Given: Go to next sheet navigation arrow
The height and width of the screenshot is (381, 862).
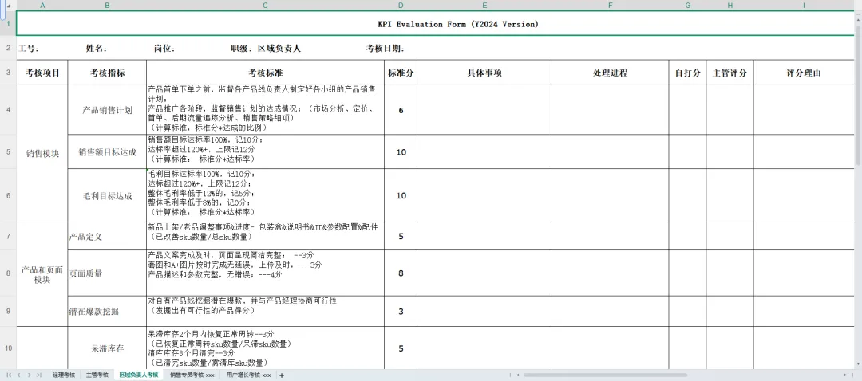Looking at the screenshot, I should [x=30, y=375].
